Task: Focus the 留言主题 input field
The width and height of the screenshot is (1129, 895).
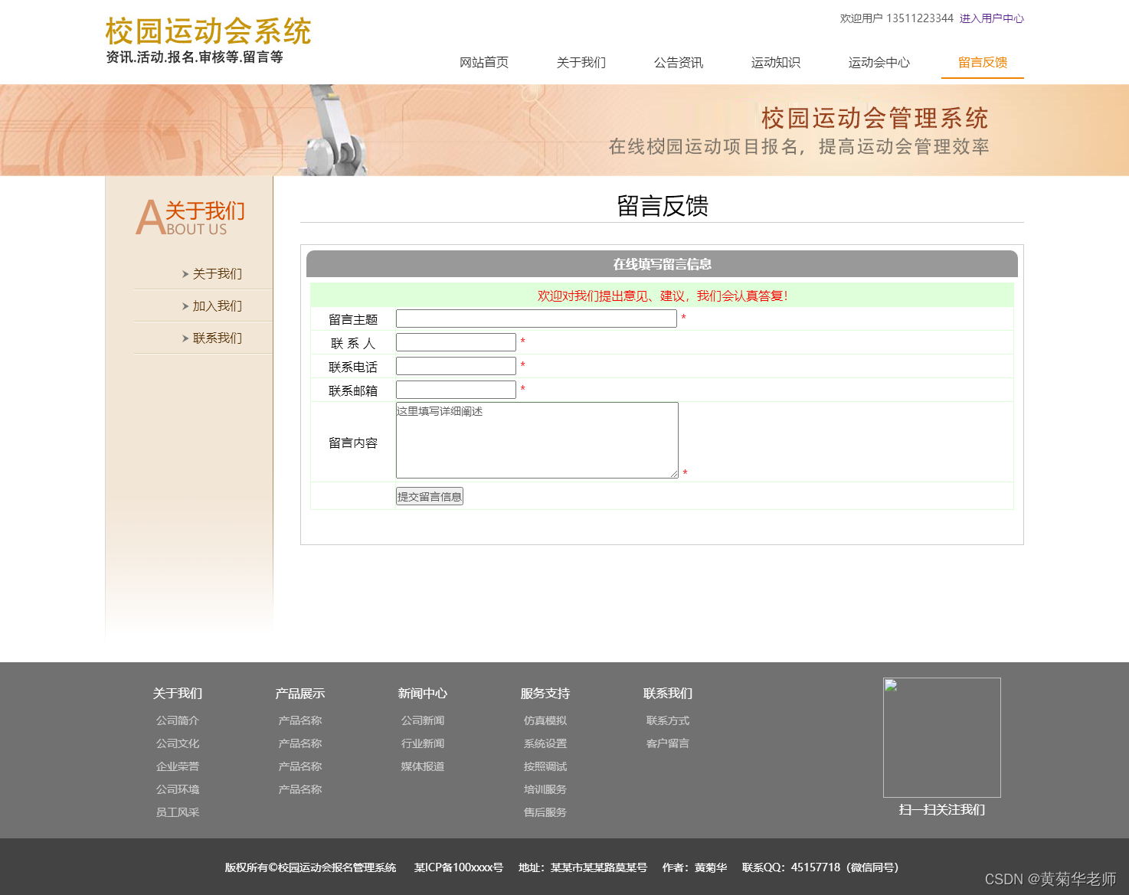Action: click(536, 318)
